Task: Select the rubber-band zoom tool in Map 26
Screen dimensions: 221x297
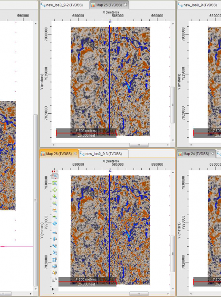Action: pyautogui.click(x=55, y=176)
